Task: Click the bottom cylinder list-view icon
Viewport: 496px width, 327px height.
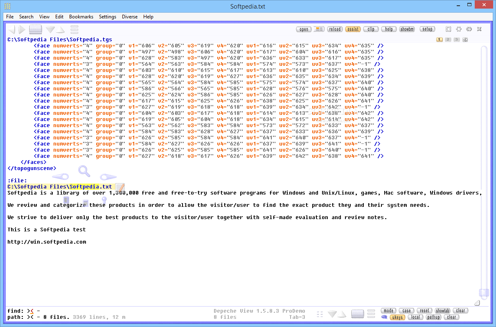Action: (x=358, y=314)
